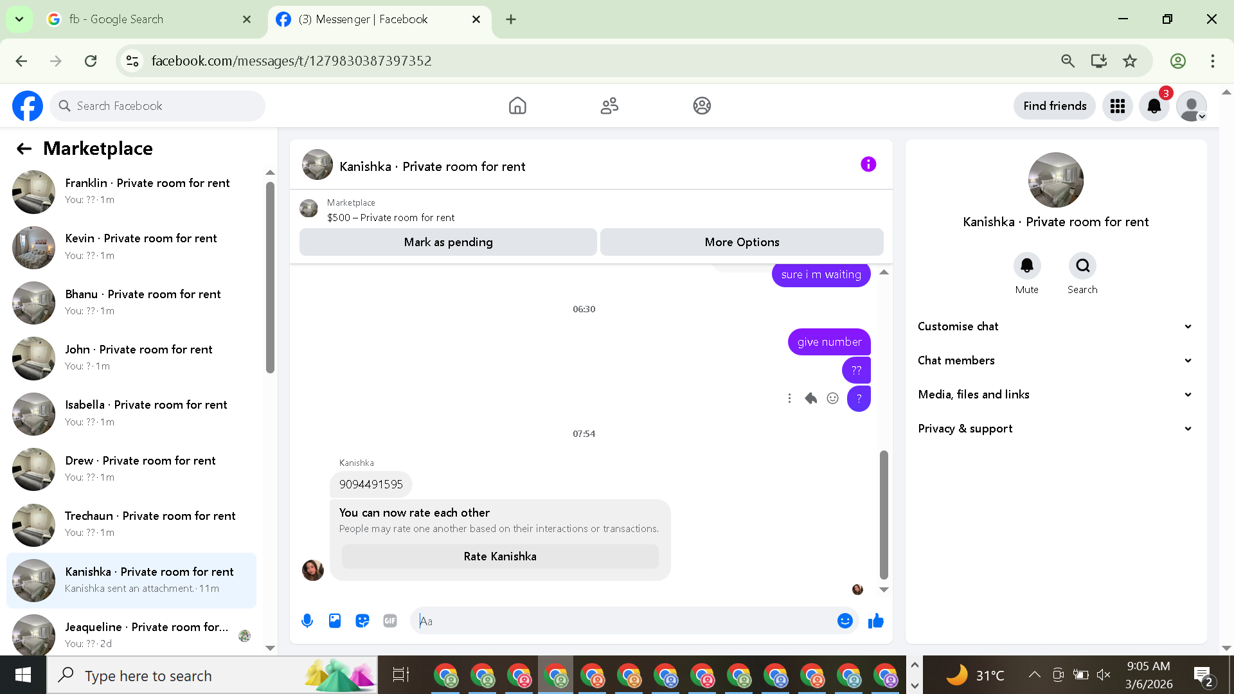Expand Customise chat section
Image resolution: width=1234 pixels, height=694 pixels.
pos(1055,326)
